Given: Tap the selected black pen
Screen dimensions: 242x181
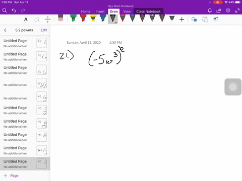Looking at the screenshot, I should pos(113,19).
